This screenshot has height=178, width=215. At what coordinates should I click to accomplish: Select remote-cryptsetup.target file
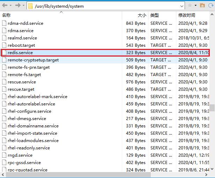tap(33, 60)
